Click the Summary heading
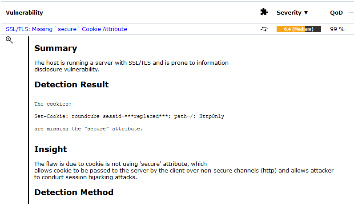354x204 pixels. click(56, 48)
